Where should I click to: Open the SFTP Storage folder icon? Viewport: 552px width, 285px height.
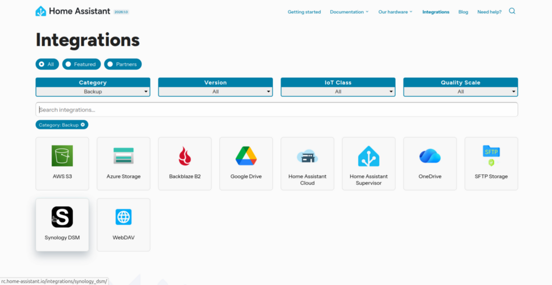coord(491,155)
